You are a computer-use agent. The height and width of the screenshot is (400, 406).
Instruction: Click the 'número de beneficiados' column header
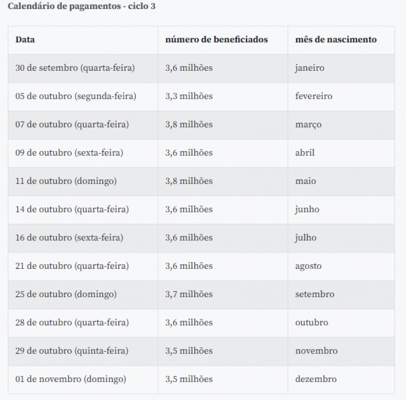coord(223,40)
